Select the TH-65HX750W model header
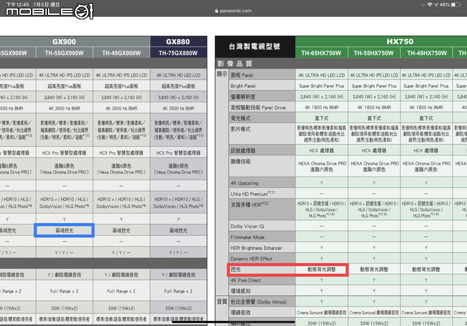This screenshot has height=326, width=467. 321,53
